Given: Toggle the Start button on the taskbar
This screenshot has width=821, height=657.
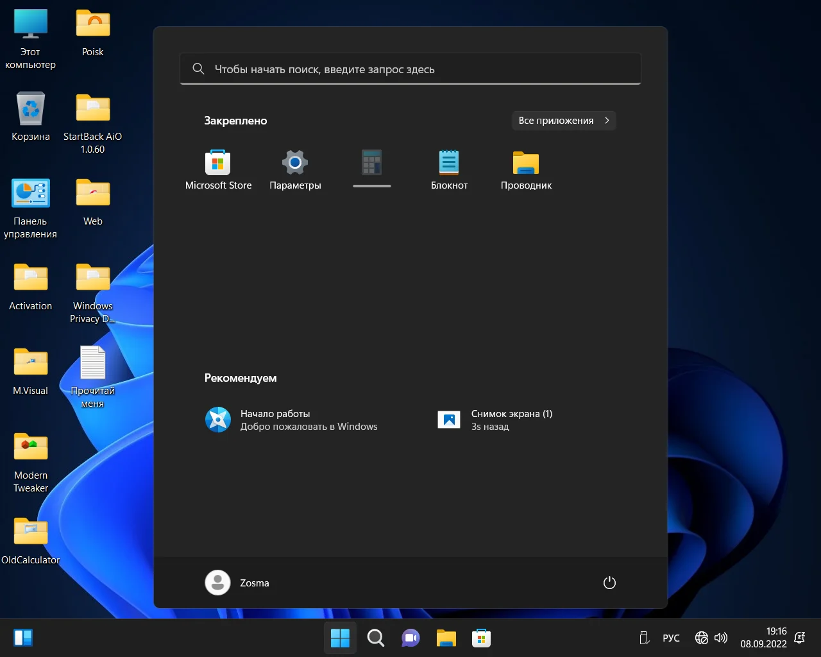Looking at the screenshot, I should pyautogui.click(x=340, y=638).
